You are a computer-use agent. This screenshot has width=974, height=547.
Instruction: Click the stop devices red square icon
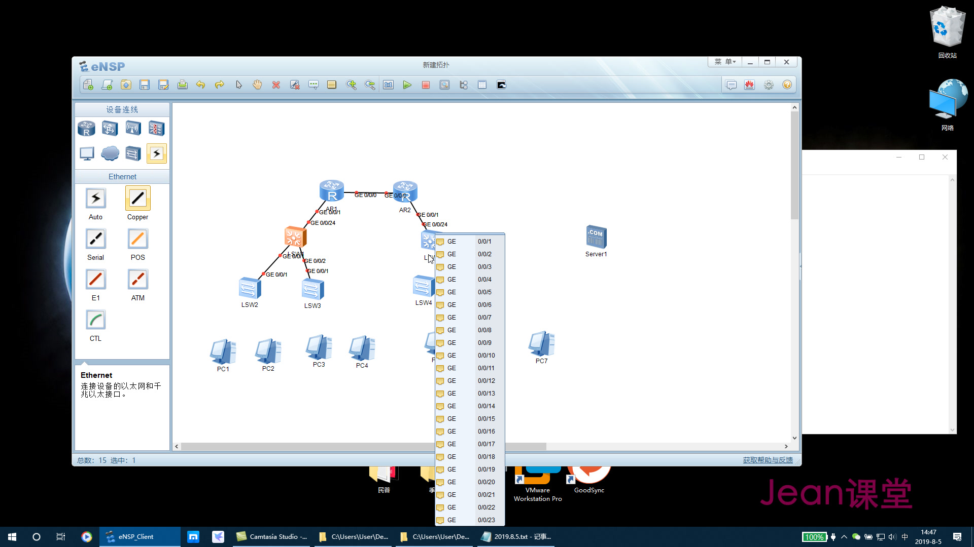[x=426, y=85]
